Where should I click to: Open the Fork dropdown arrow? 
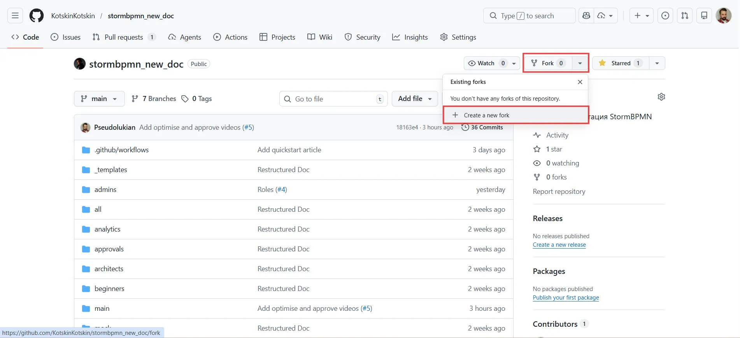580,63
